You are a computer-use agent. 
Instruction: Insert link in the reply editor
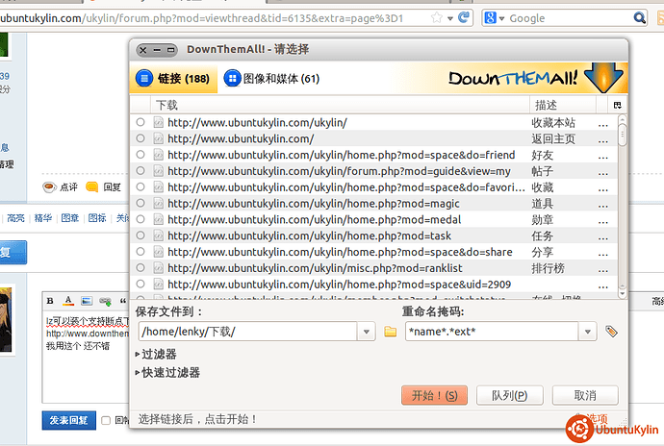click(105, 301)
